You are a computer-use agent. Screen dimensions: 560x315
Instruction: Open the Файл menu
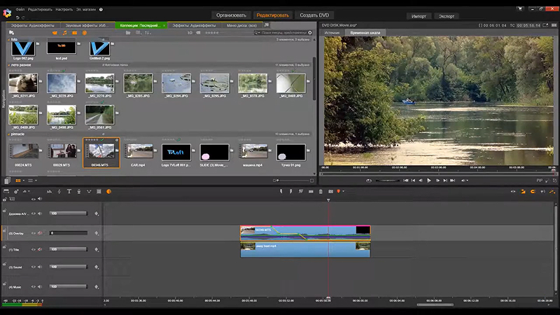pyautogui.click(x=20, y=10)
